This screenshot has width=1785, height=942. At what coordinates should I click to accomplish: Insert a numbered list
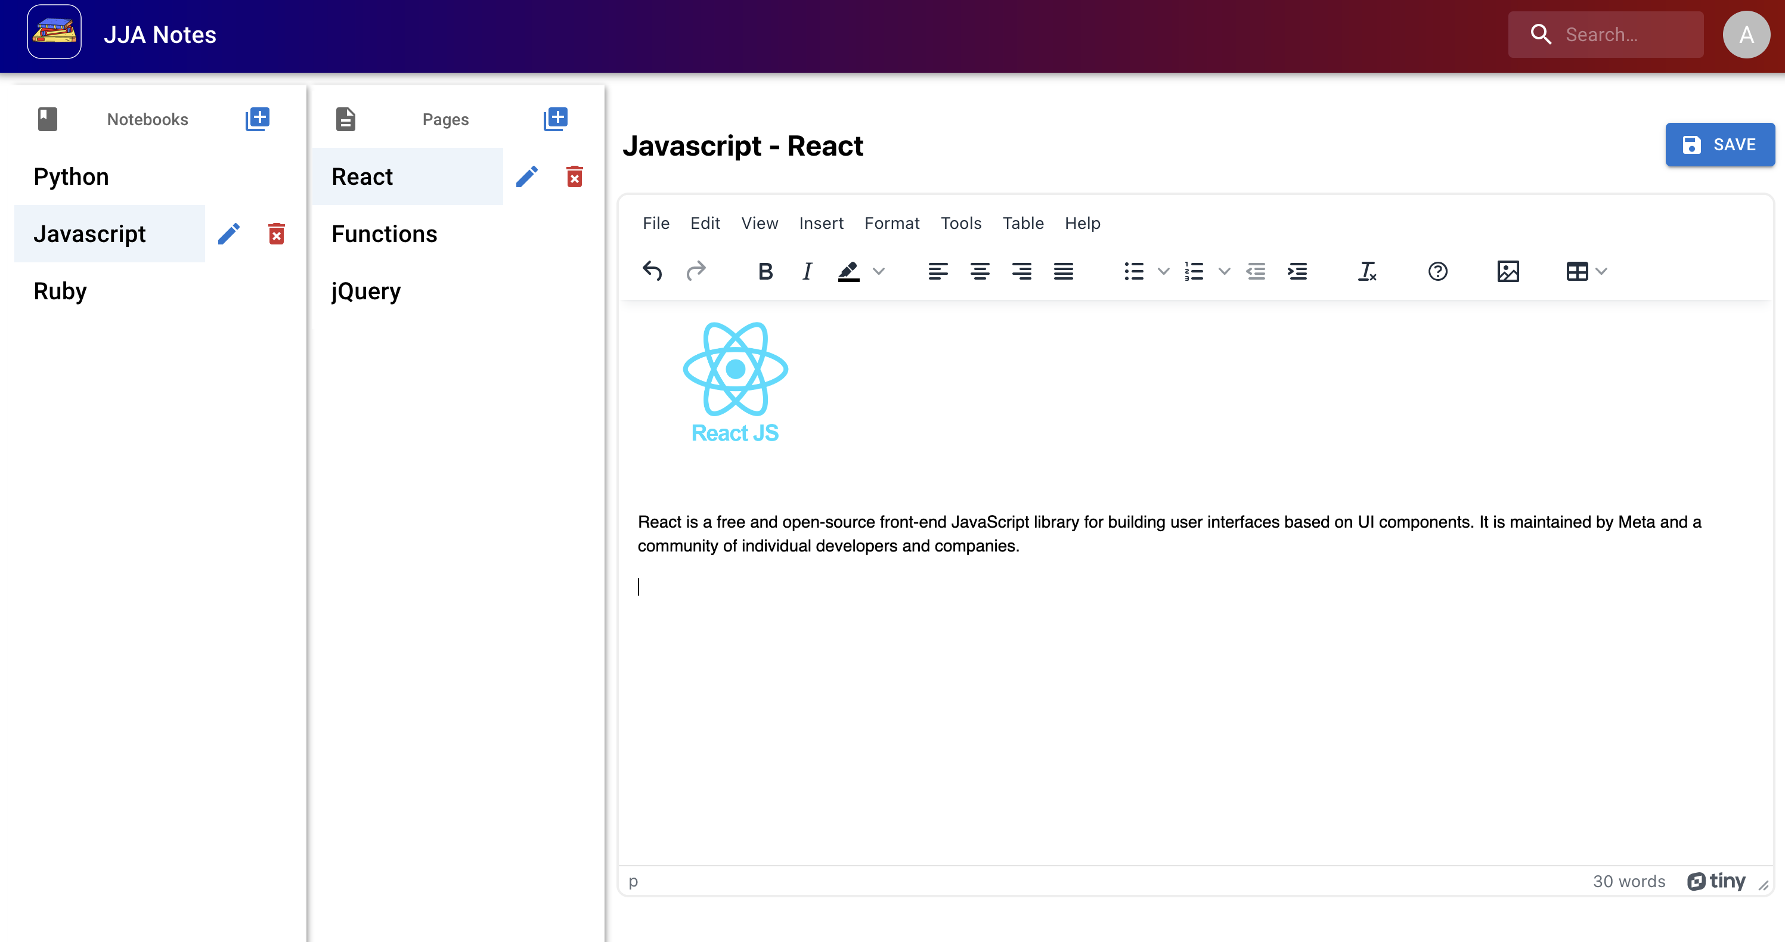[x=1194, y=271]
